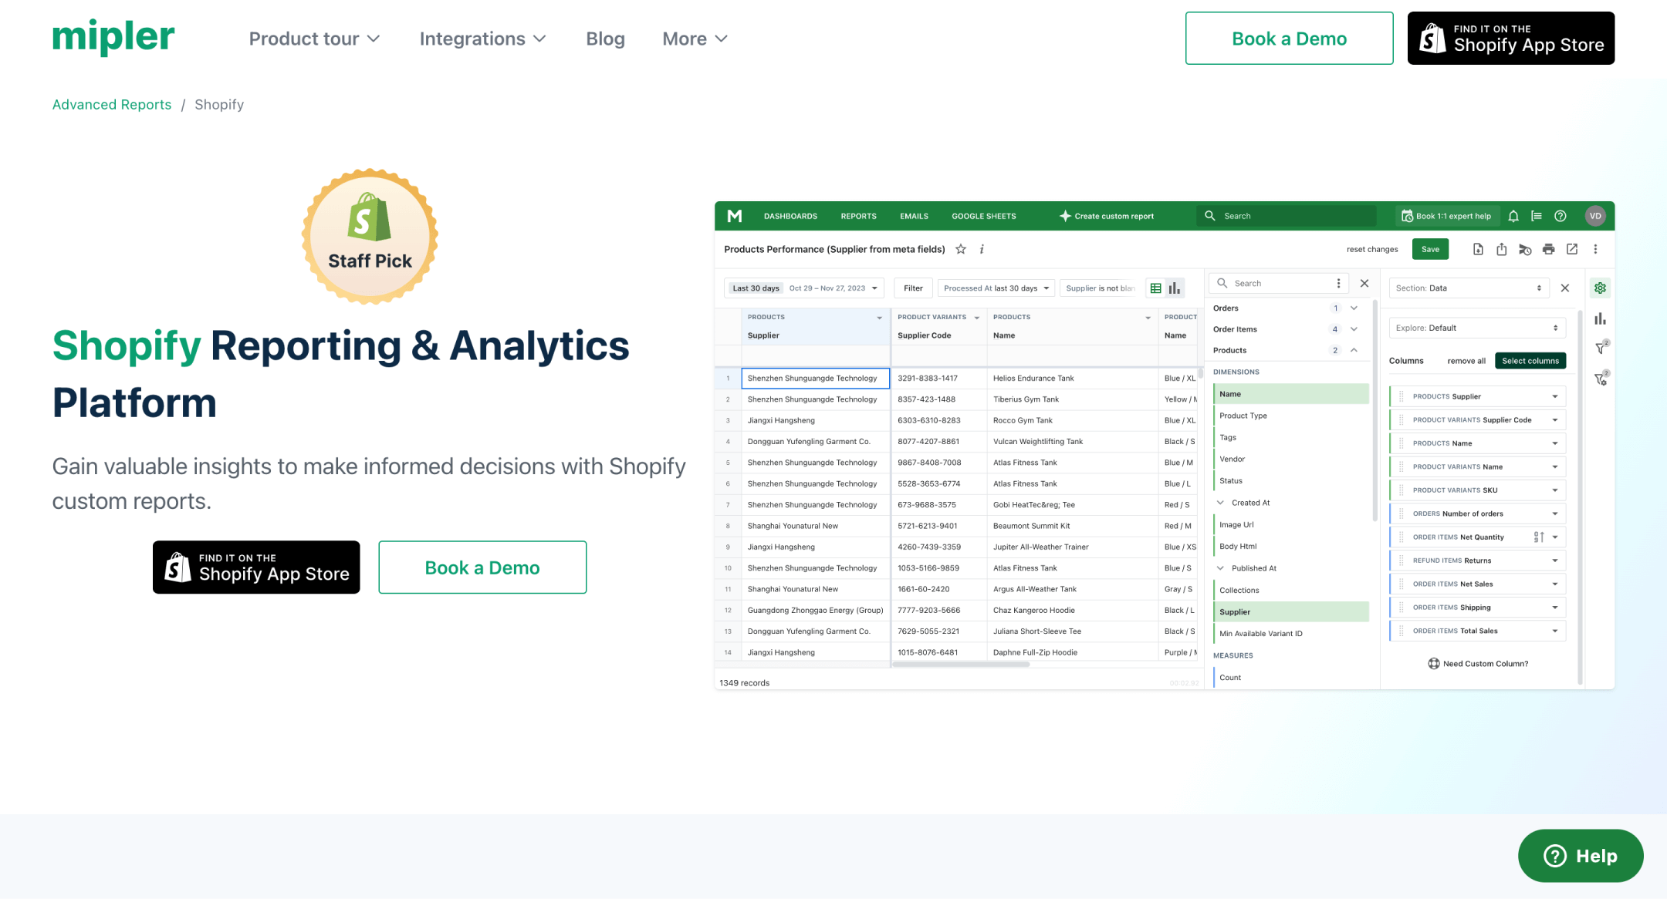Click the open-in-new-window icon

[1572, 249]
